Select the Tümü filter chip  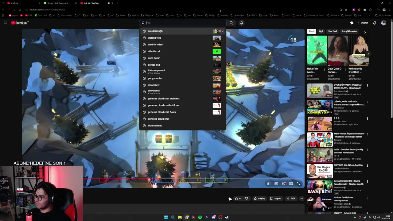[x=312, y=31]
